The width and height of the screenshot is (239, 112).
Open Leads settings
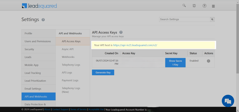coord(39,57)
